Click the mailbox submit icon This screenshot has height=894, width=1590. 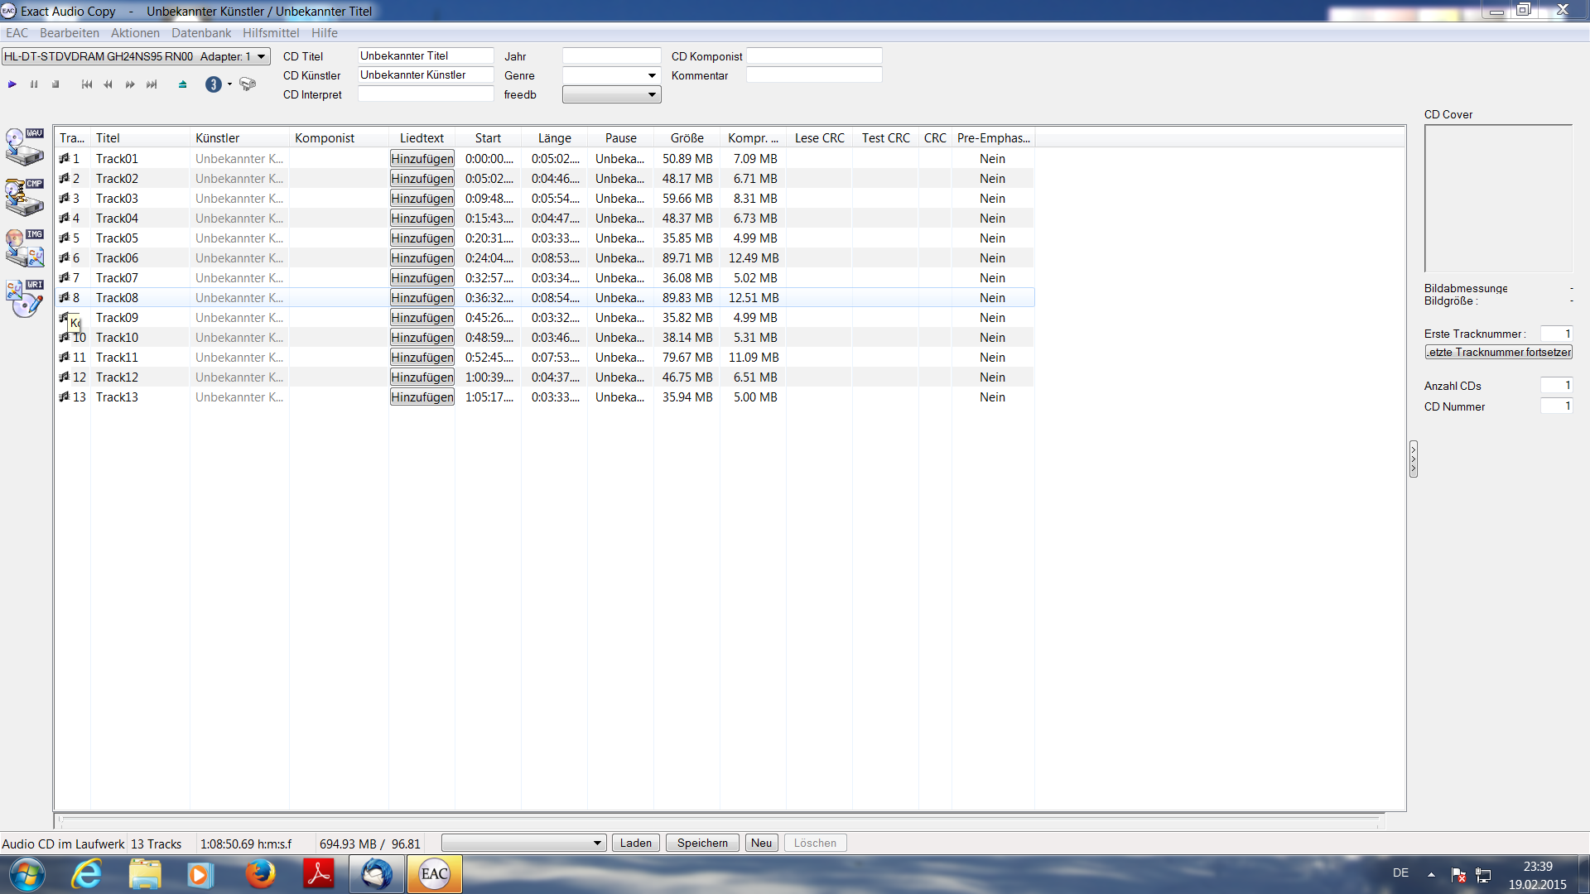tap(248, 84)
